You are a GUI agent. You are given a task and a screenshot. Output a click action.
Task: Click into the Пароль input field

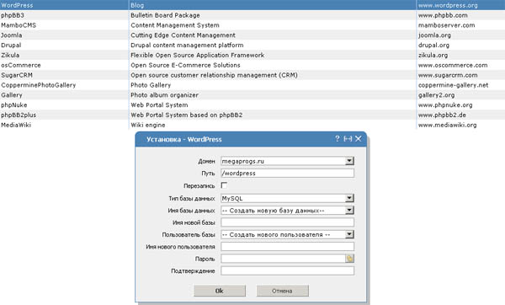[x=283, y=259]
